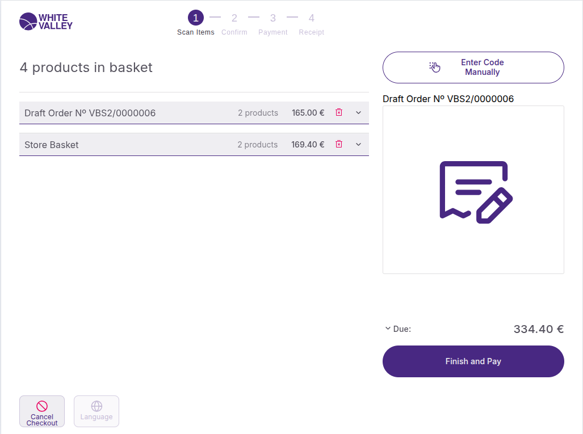Expand the Draft Order row chevron

pyautogui.click(x=358, y=112)
